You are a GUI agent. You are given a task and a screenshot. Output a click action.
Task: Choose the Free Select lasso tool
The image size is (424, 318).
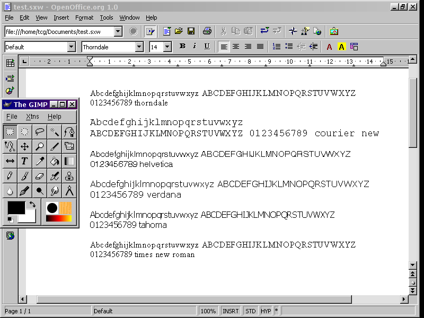tap(39, 131)
